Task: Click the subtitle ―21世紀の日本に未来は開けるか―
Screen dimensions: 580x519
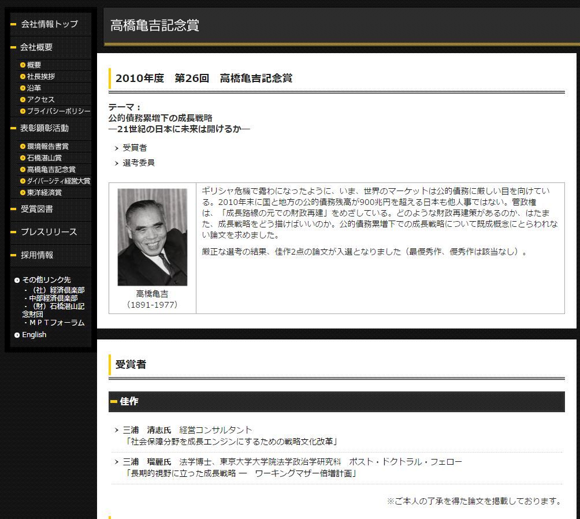Action: pos(180,129)
